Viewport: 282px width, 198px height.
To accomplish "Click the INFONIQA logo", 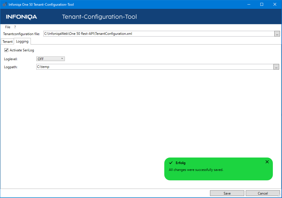I will [x=21, y=17].
